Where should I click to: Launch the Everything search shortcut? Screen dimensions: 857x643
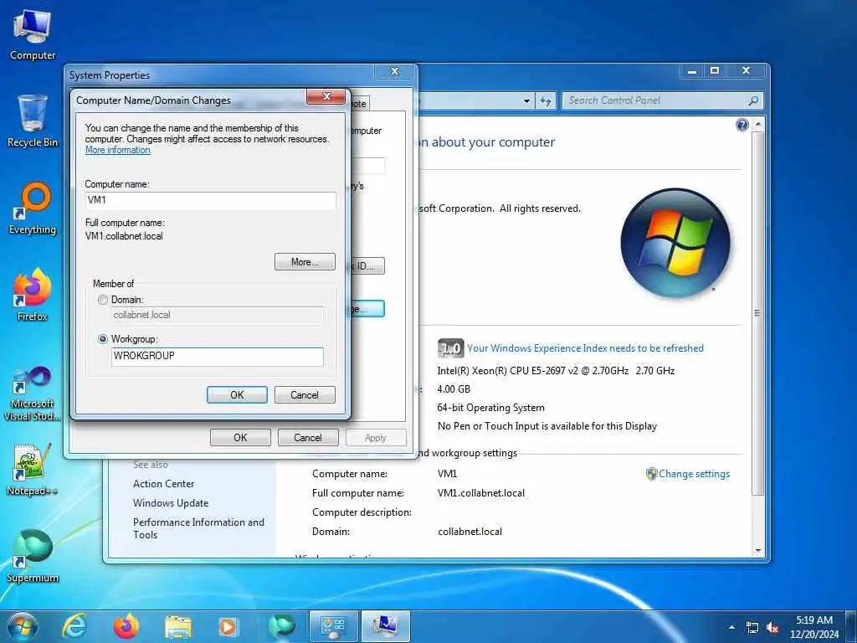(33, 208)
